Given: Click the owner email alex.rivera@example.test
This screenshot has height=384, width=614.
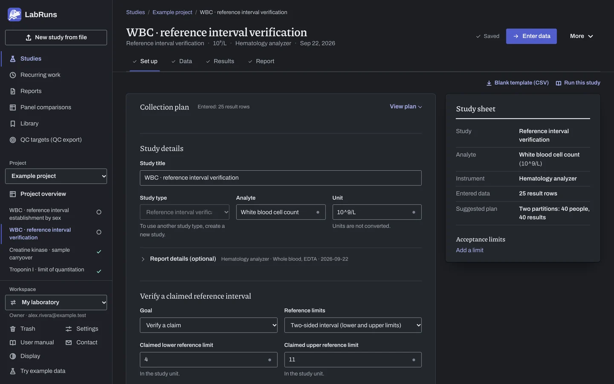Looking at the screenshot, I should (57, 315).
